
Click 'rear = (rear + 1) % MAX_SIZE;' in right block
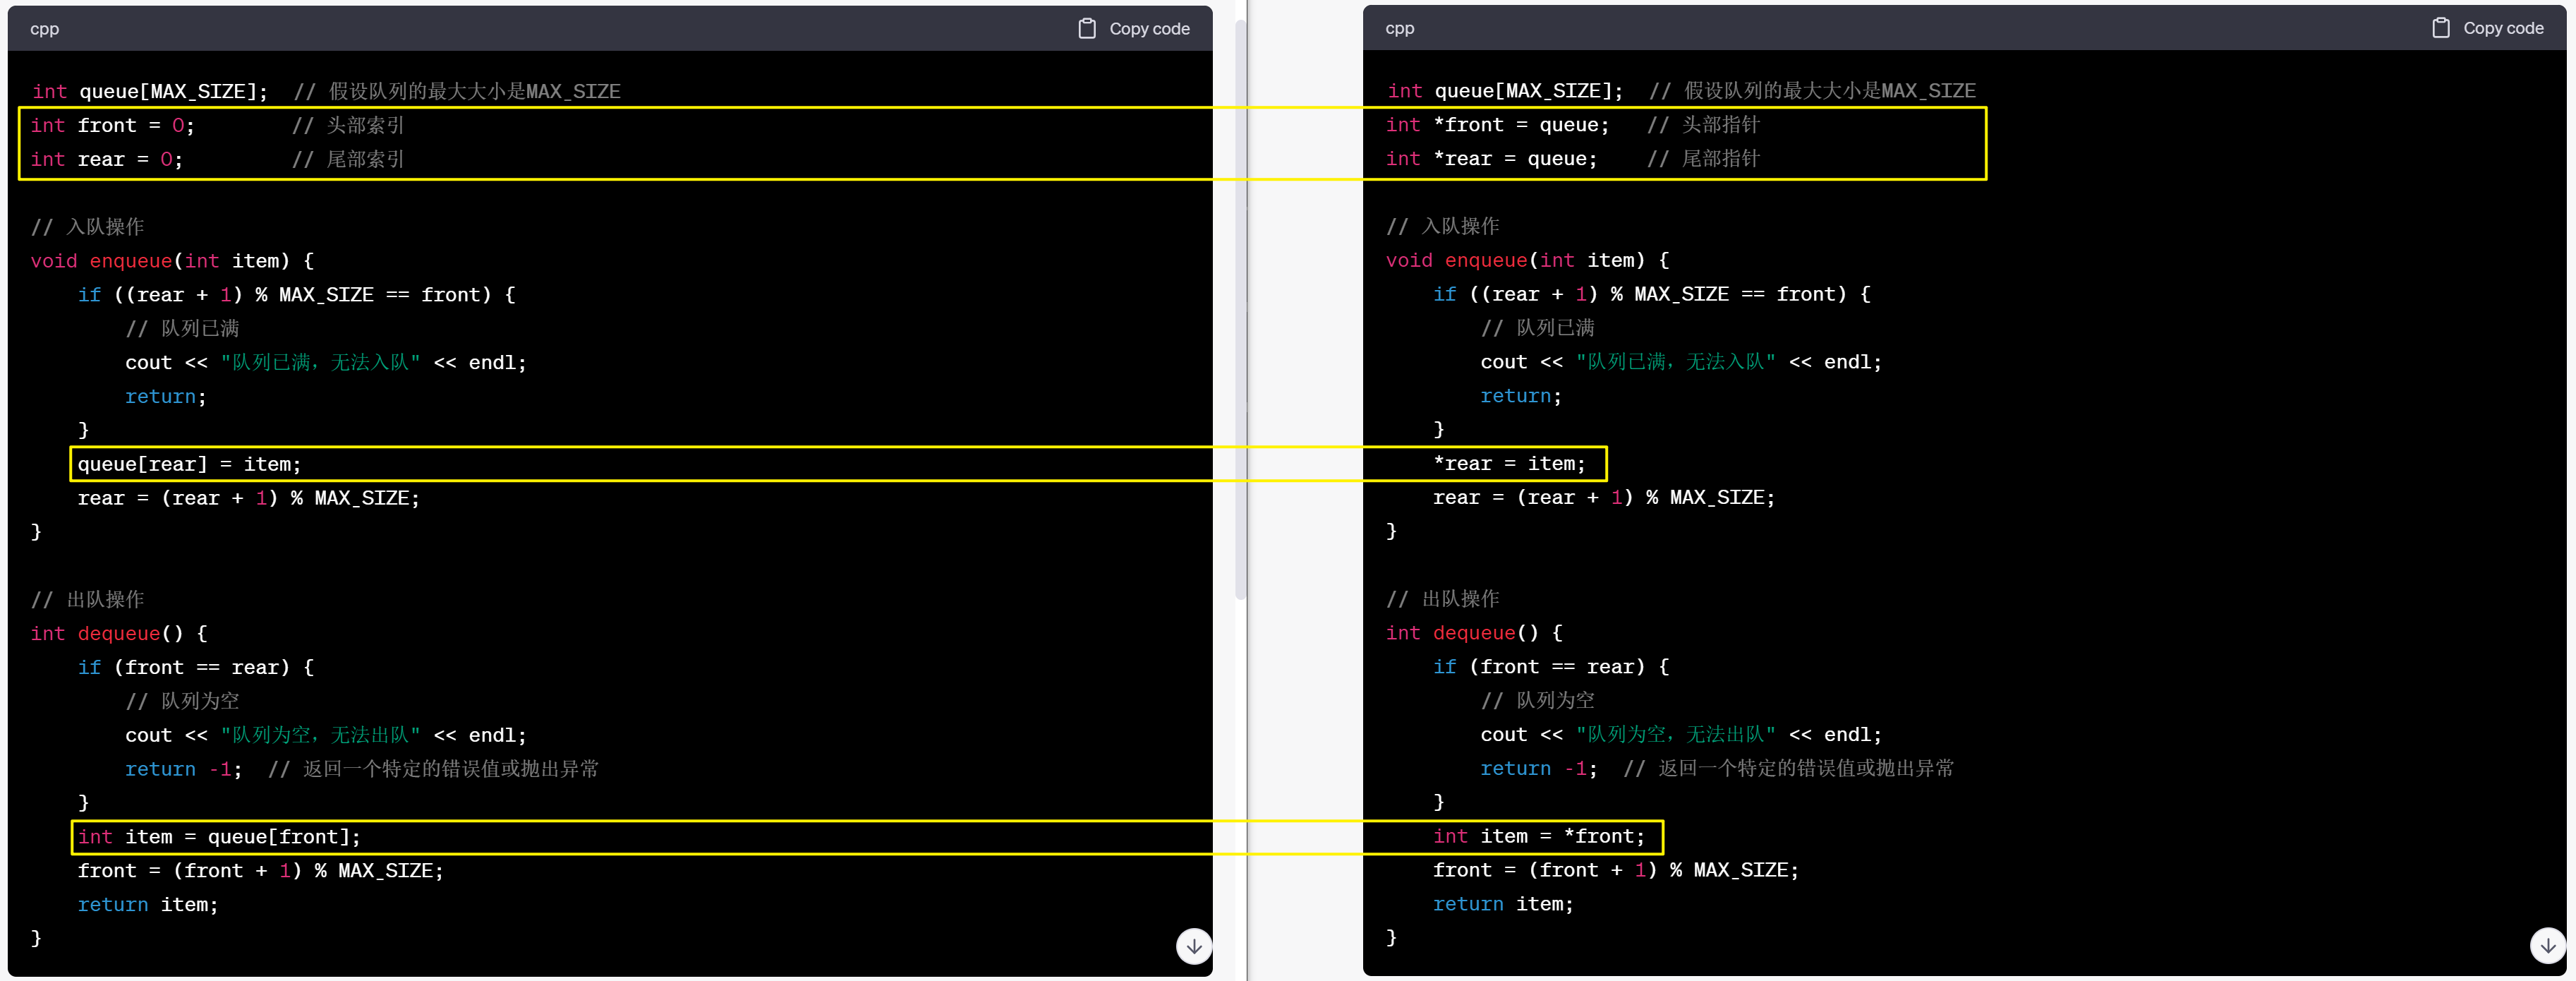[x=1604, y=497]
